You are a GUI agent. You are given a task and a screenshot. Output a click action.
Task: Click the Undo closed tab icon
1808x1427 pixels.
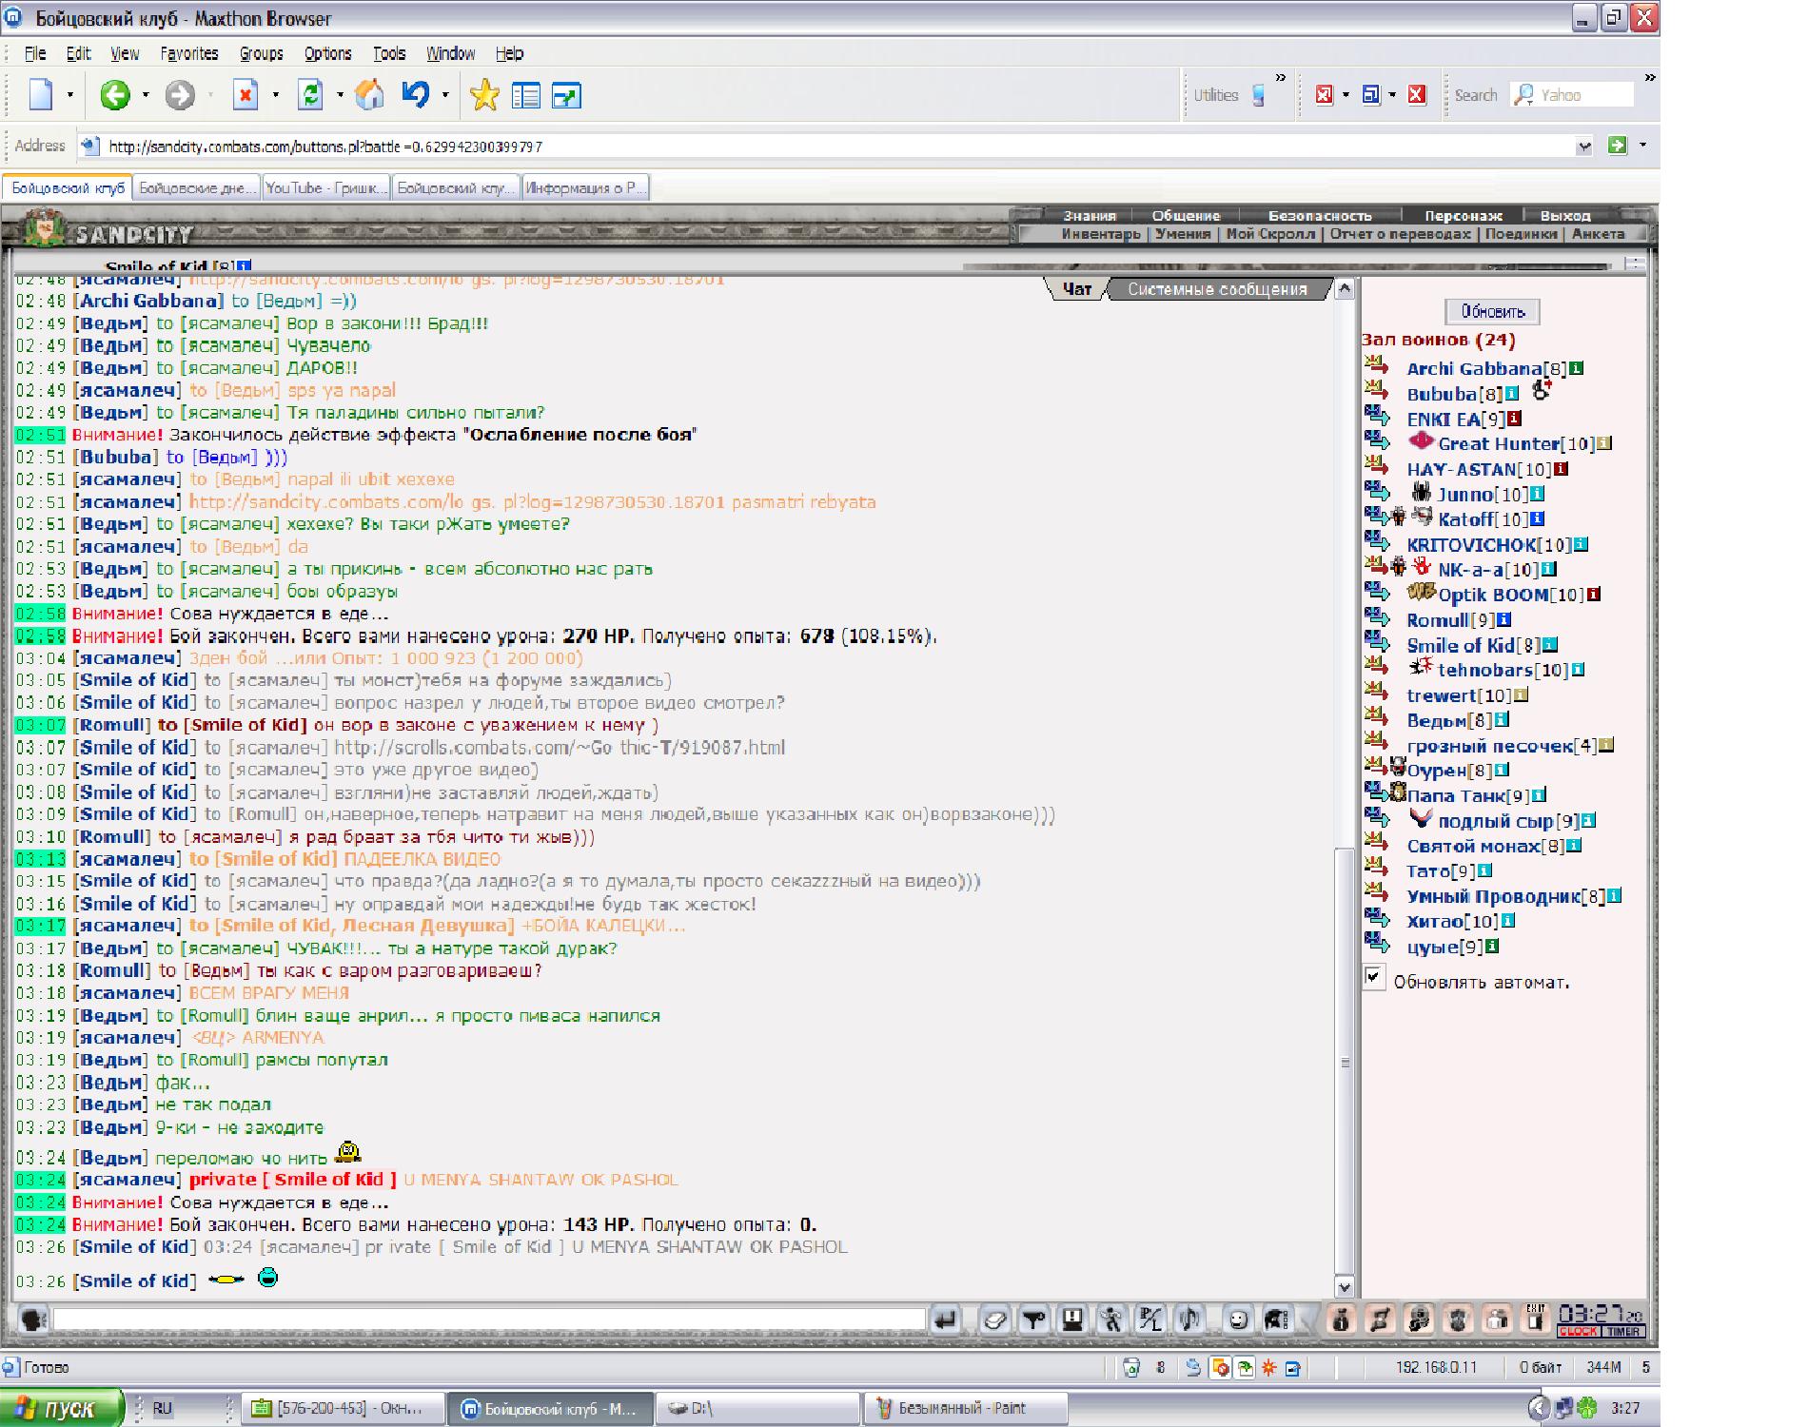(x=416, y=95)
